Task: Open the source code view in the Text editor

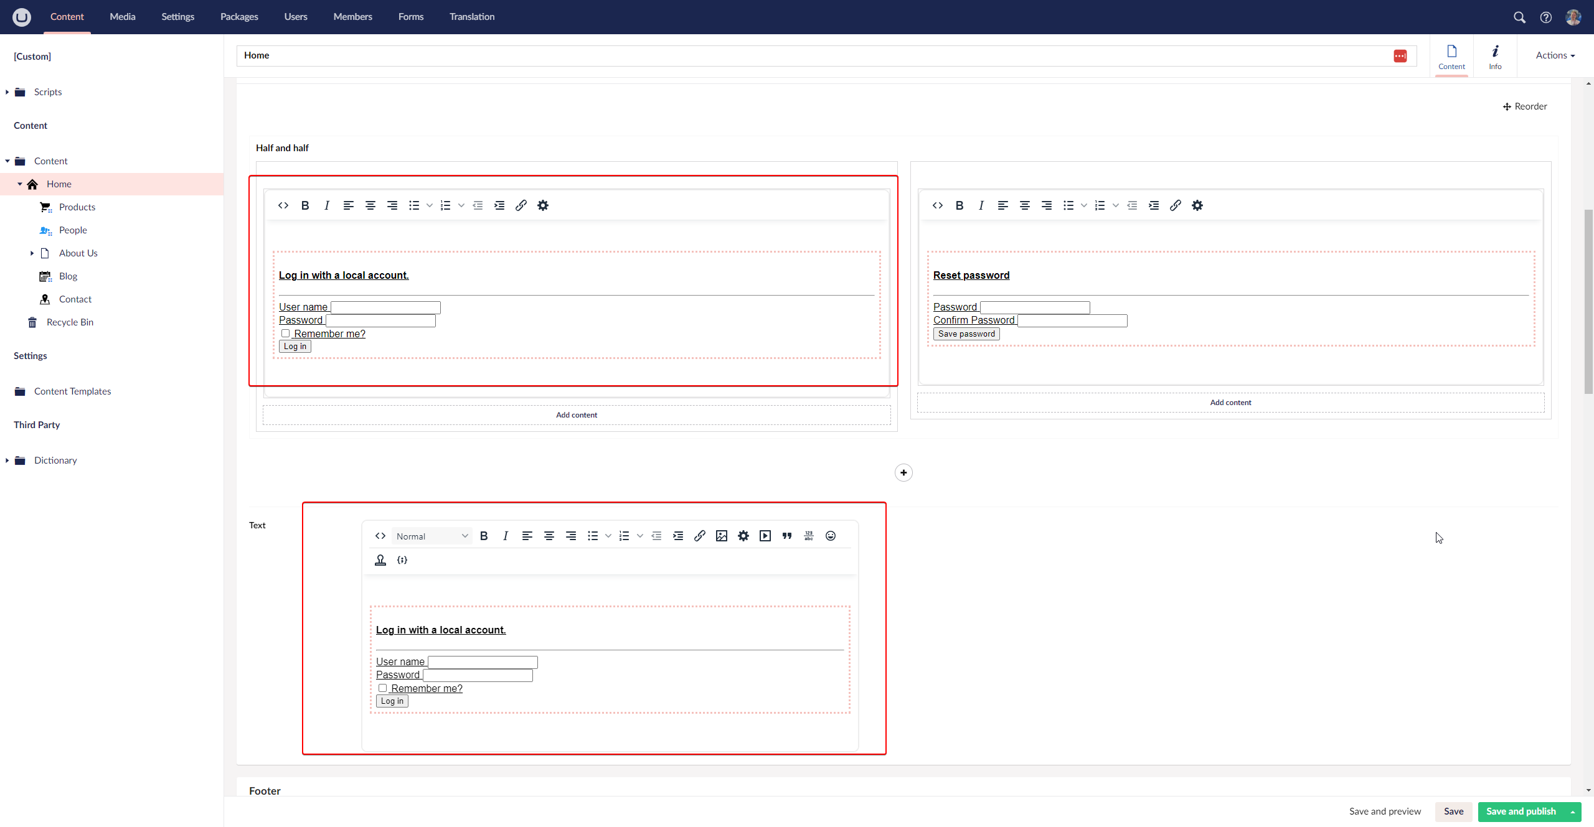Action: coord(380,536)
